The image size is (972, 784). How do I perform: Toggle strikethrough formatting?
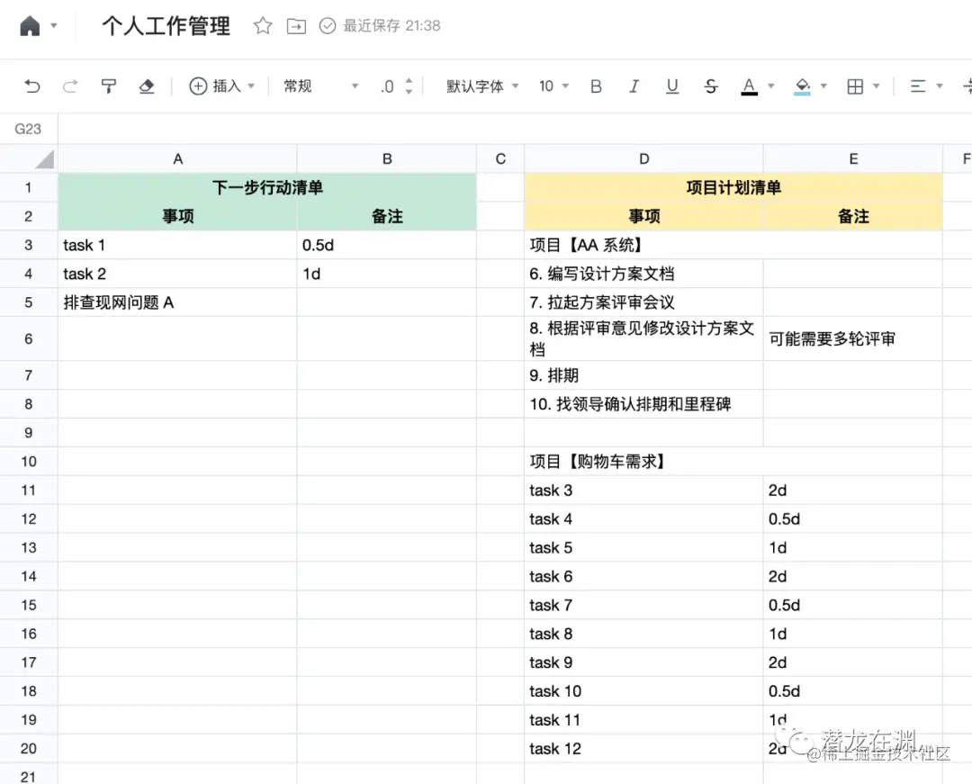click(710, 86)
